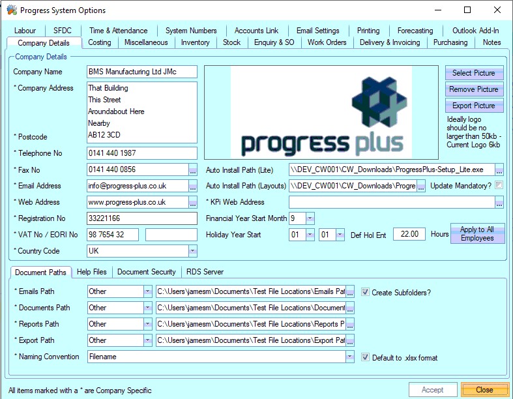
Task: Open the Document Security tab
Action: click(x=146, y=272)
